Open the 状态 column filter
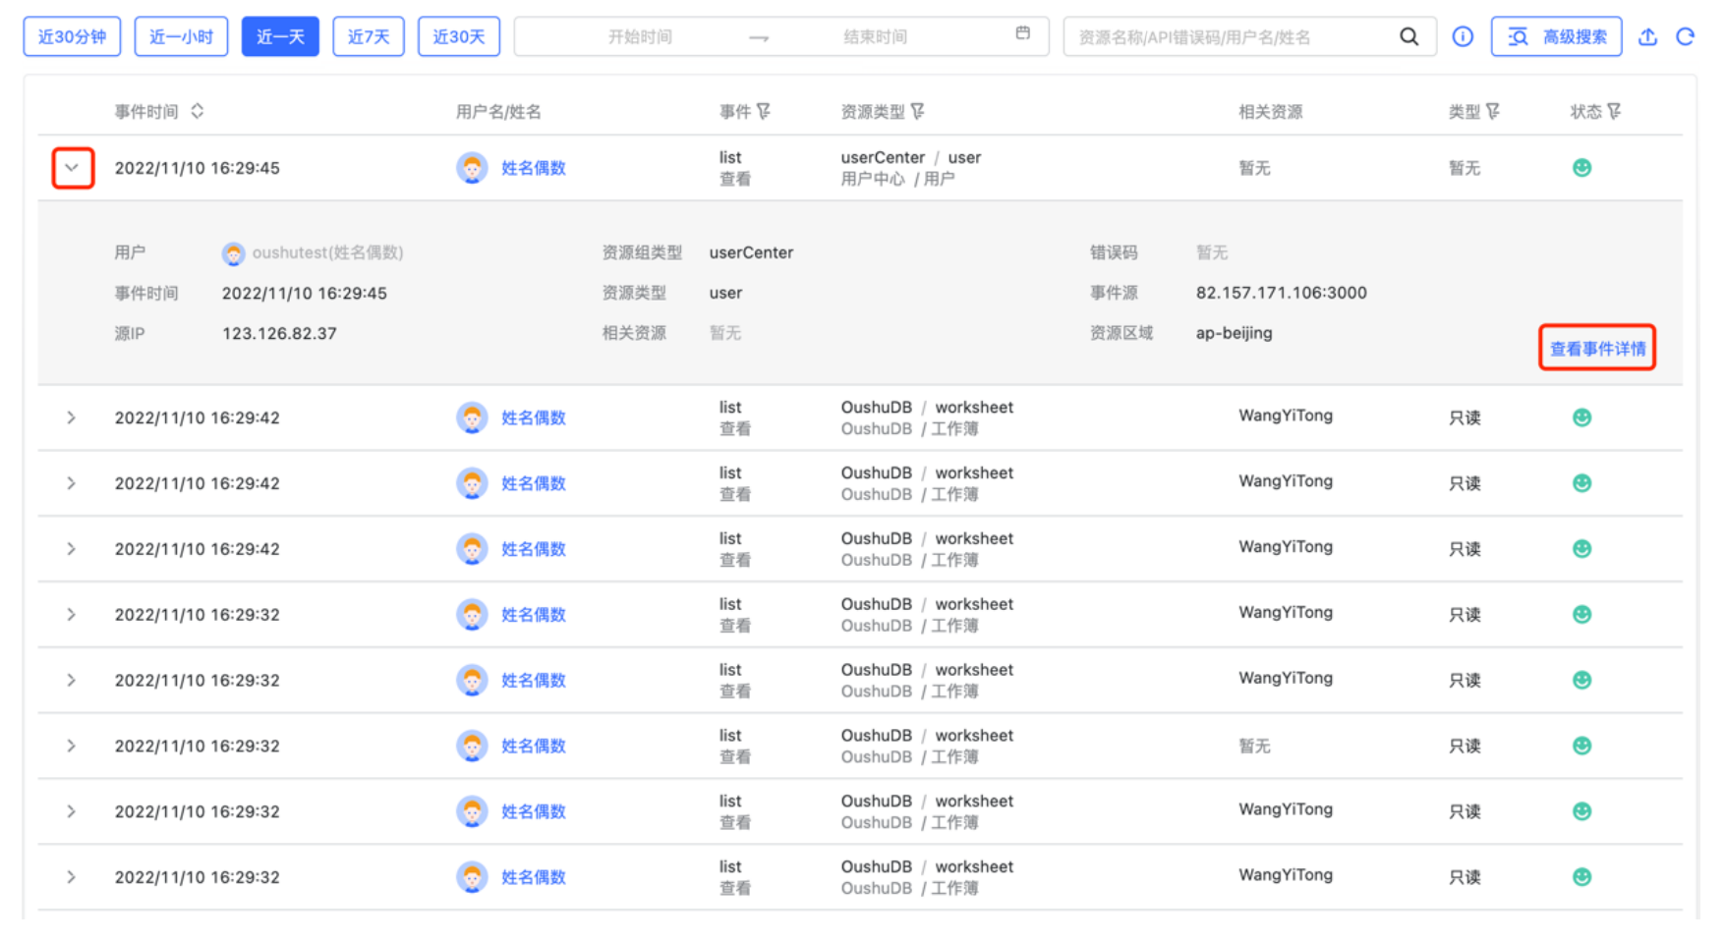 point(1614,112)
